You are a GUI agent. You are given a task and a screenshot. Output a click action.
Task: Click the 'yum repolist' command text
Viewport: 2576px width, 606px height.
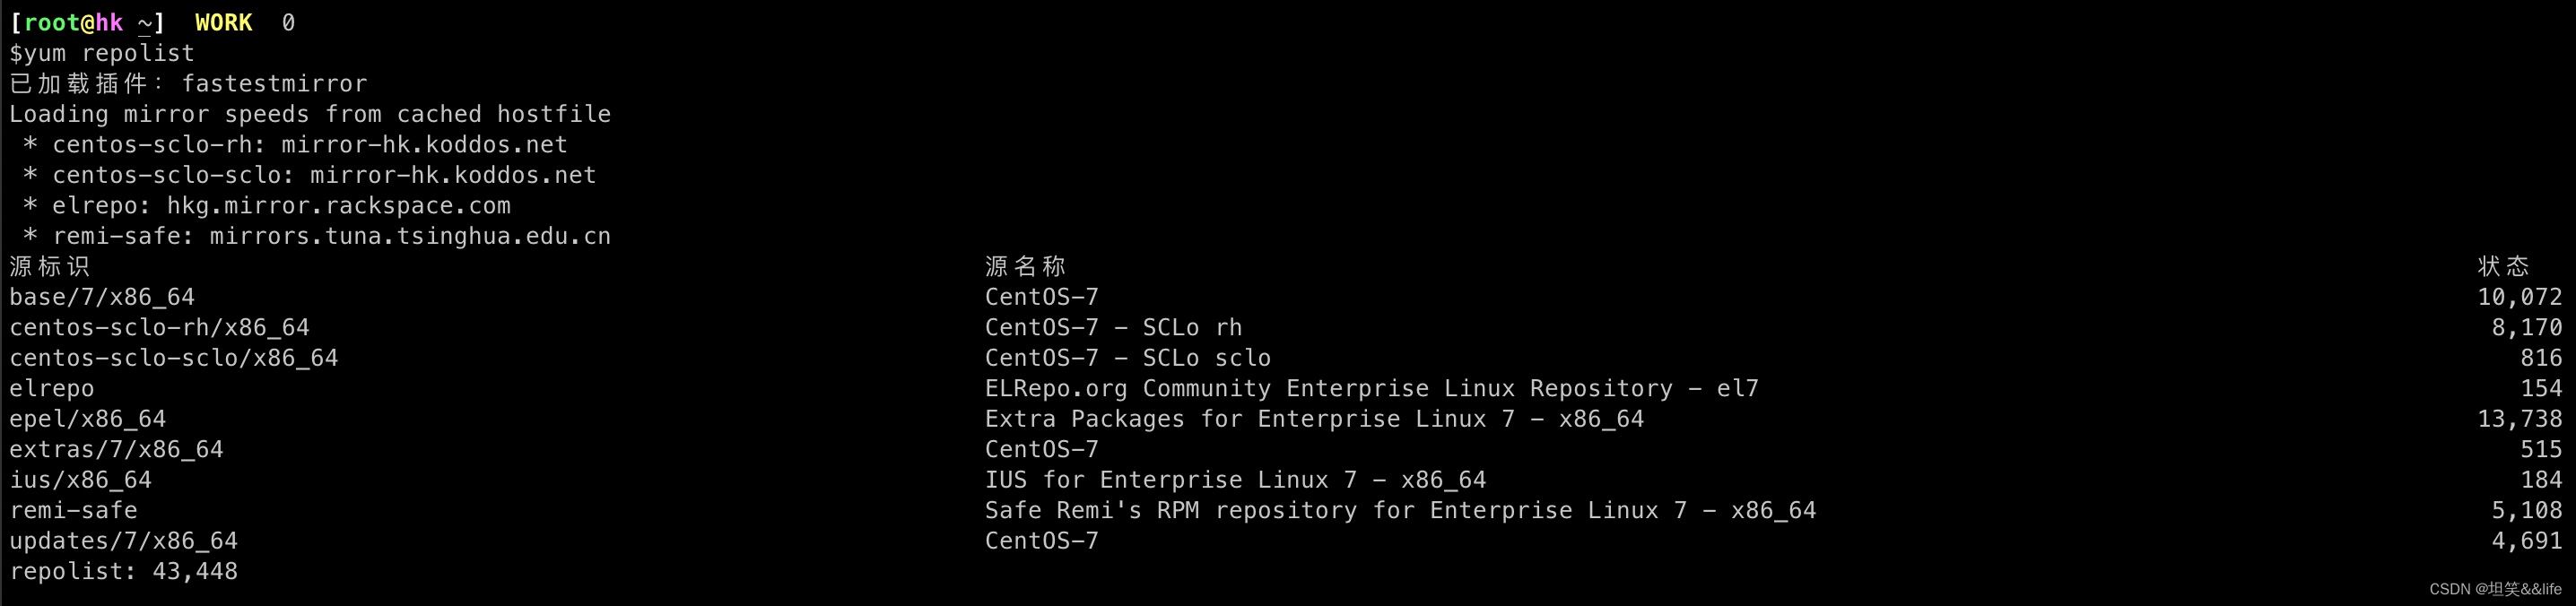(109, 53)
